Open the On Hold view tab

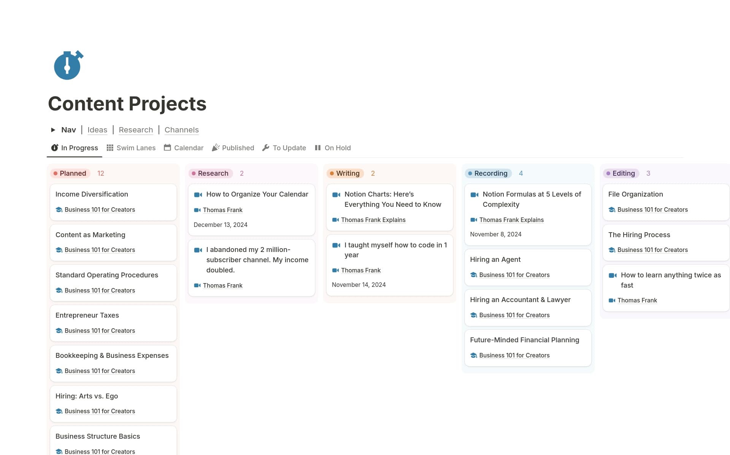(337, 148)
